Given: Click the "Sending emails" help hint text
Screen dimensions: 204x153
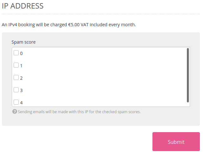Looking at the screenshot, I should 79,112.
